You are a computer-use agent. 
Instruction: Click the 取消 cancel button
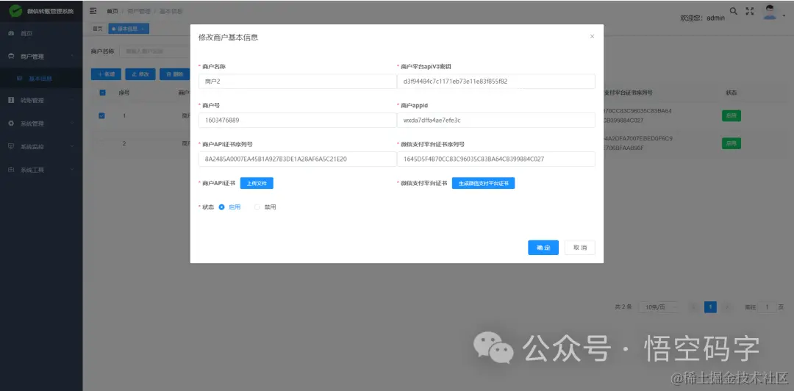click(580, 248)
